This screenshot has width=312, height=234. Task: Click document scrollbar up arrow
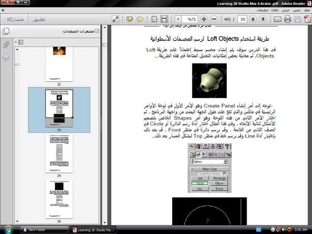click(105, 27)
